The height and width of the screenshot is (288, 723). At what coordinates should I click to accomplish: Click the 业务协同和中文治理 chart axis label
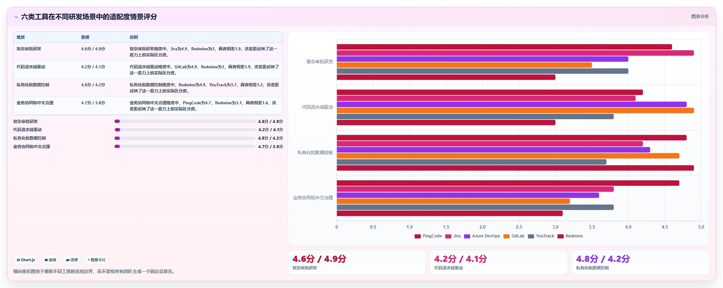313,198
